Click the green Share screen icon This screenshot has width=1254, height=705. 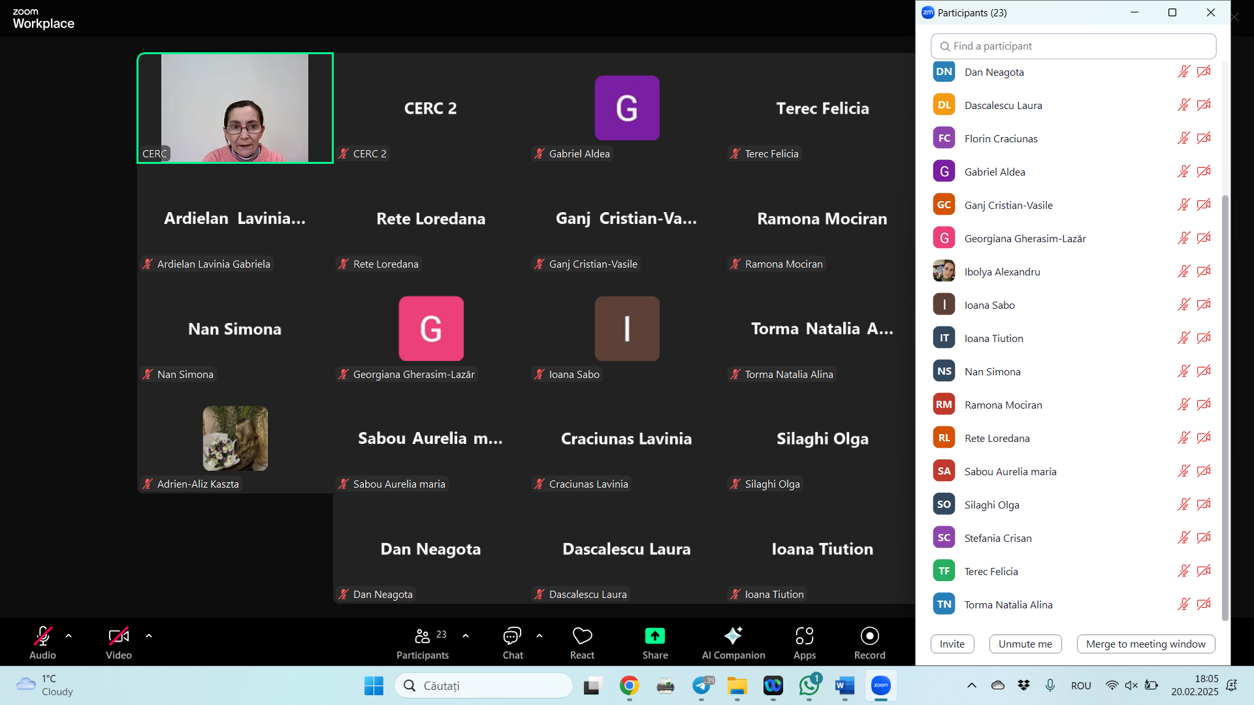coord(654,636)
